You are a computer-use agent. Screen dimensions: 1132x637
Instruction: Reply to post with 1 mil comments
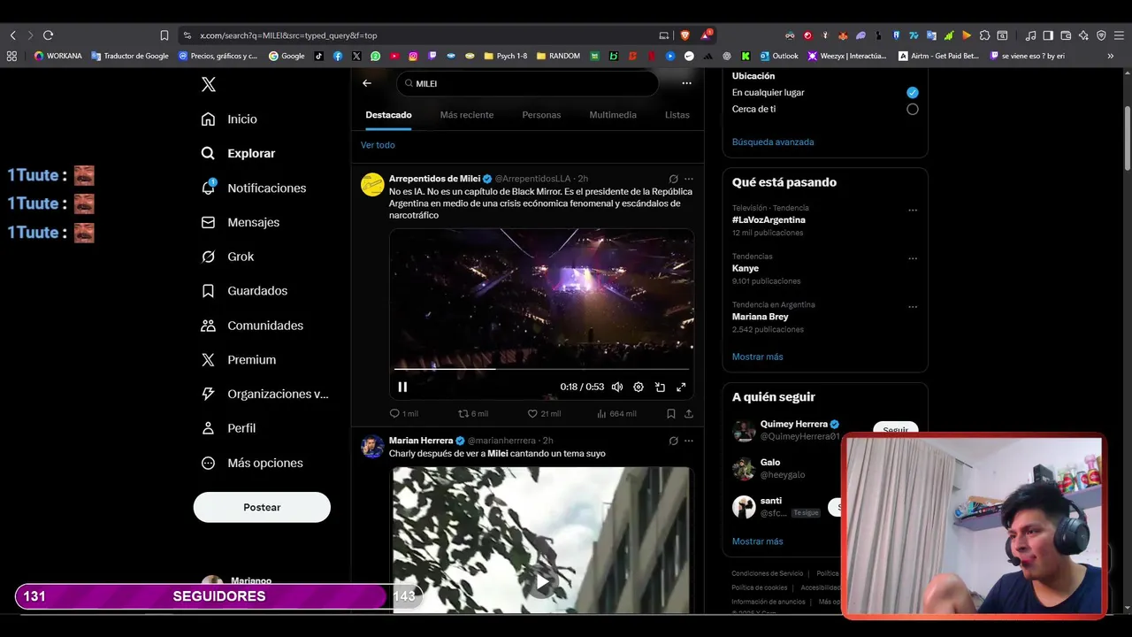[403, 413]
